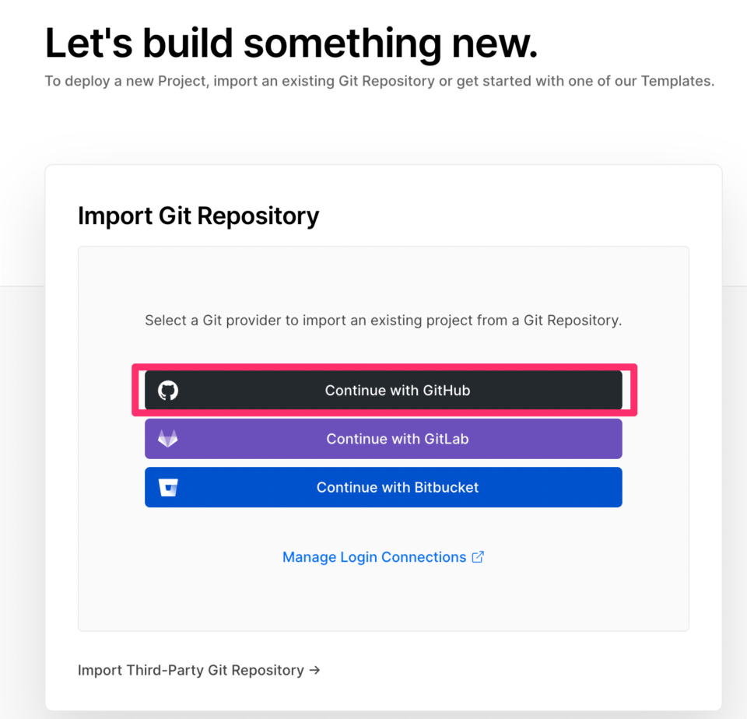Click the Import Git Repository section title
The image size is (747, 719).
click(198, 216)
